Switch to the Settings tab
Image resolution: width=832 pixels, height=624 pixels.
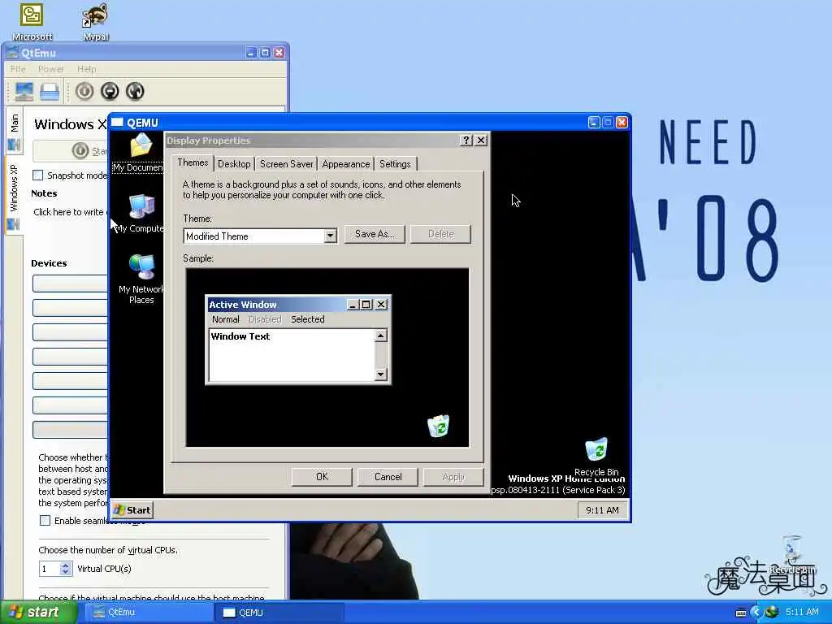tap(396, 164)
